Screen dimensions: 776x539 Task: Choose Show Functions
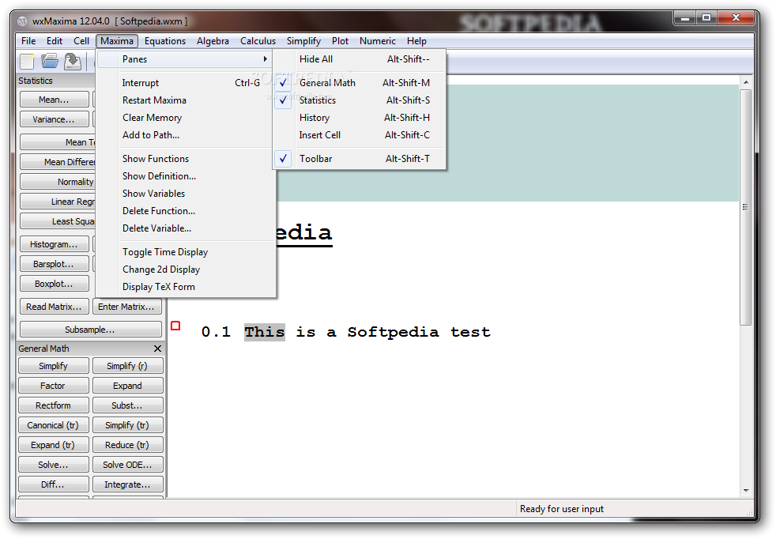[185, 159]
